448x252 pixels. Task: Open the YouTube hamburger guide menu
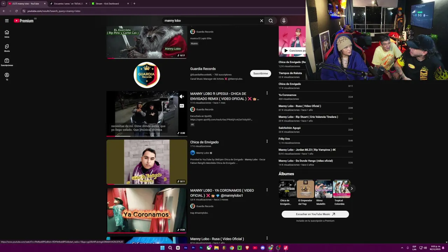pos(7,21)
